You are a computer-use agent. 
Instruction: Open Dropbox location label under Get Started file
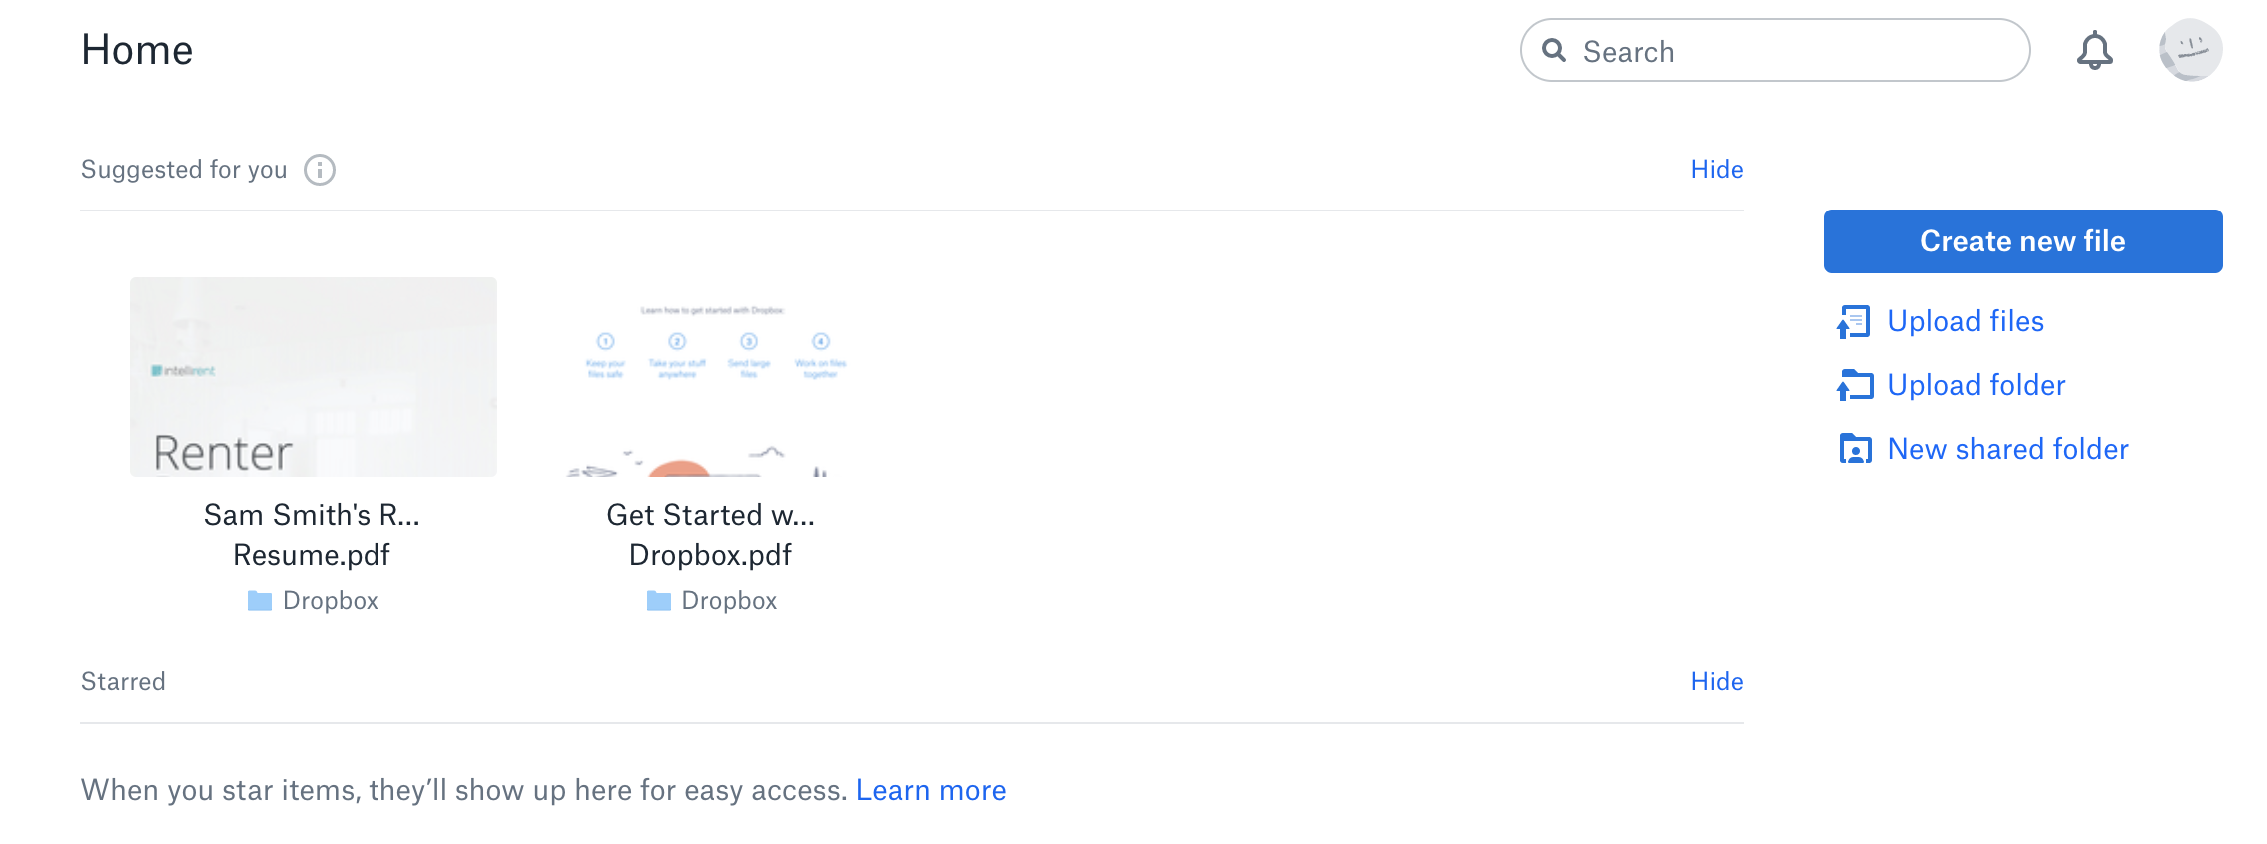point(728,601)
